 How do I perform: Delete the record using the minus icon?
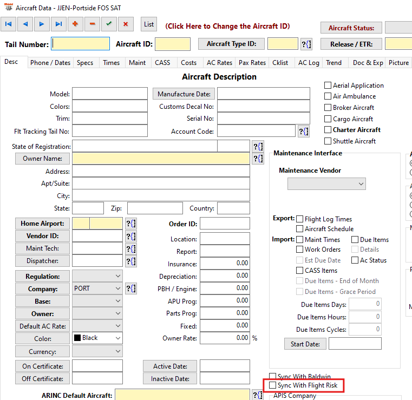(92, 24)
